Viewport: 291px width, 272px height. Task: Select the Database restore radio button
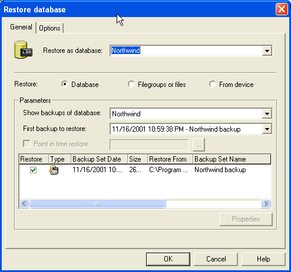[x=64, y=84]
